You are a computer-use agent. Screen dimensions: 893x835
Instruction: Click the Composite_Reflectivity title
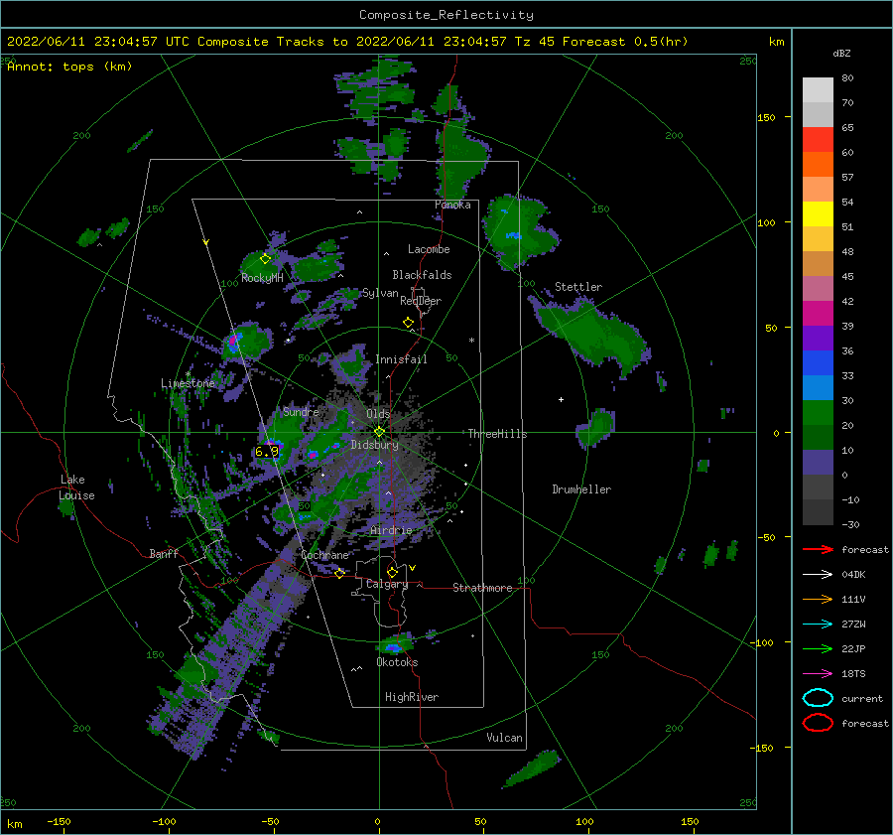446,15
